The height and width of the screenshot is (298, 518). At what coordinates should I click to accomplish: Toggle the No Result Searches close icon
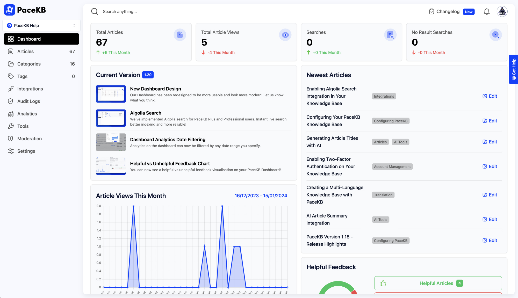(x=495, y=35)
